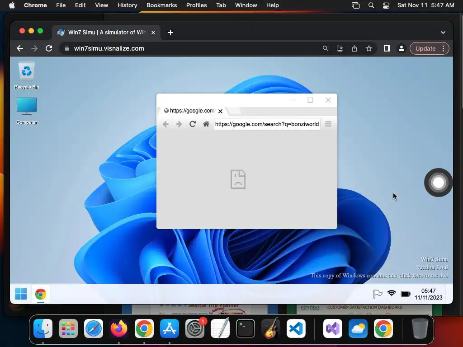463x347 pixels.
Task: Reload the page in the simulated browser
Action: (193, 124)
